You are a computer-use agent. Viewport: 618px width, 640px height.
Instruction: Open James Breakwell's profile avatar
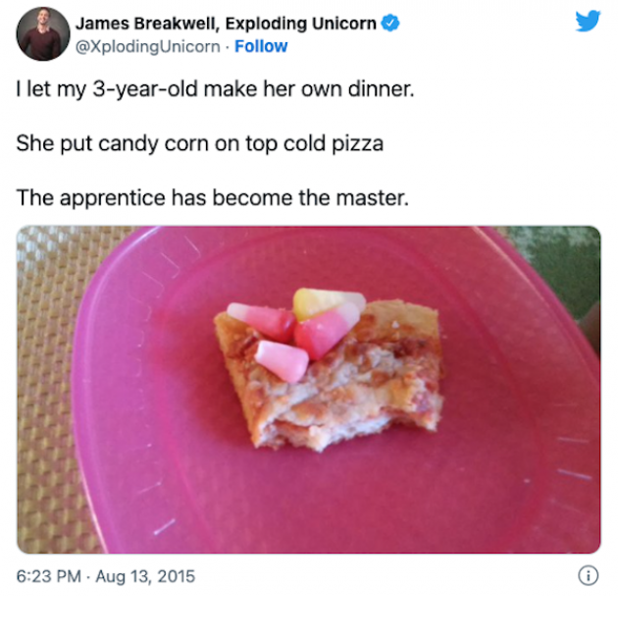(43, 33)
